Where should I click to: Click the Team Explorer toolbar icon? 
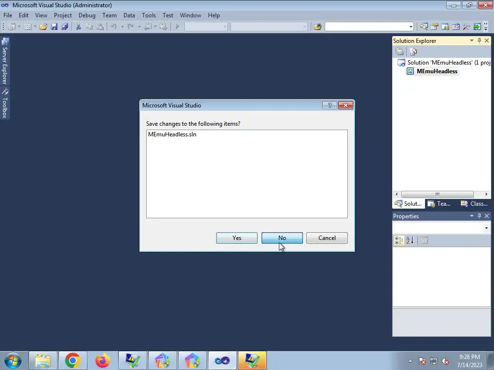445,27
